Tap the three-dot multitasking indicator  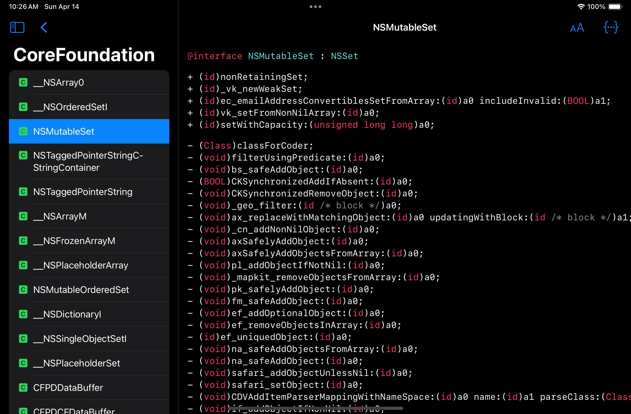click(x=315, y=7)
